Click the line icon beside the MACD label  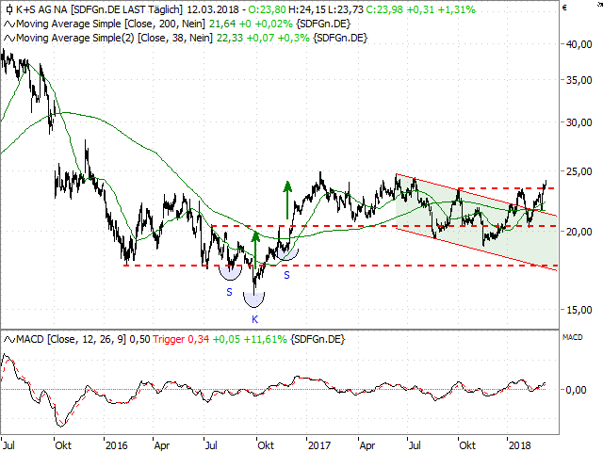pos(9,340)
